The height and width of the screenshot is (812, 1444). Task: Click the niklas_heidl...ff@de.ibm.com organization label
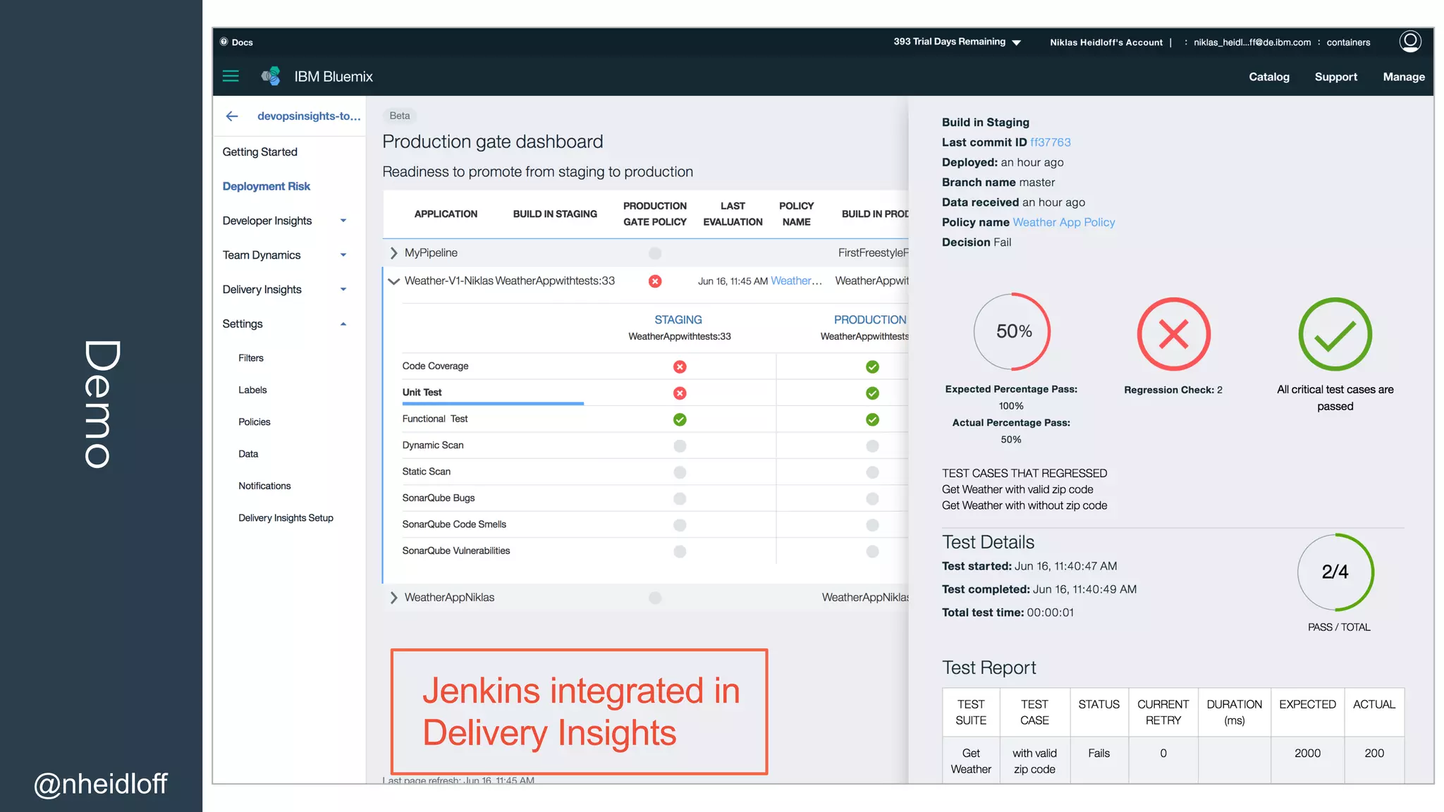tap(1252, 42)
